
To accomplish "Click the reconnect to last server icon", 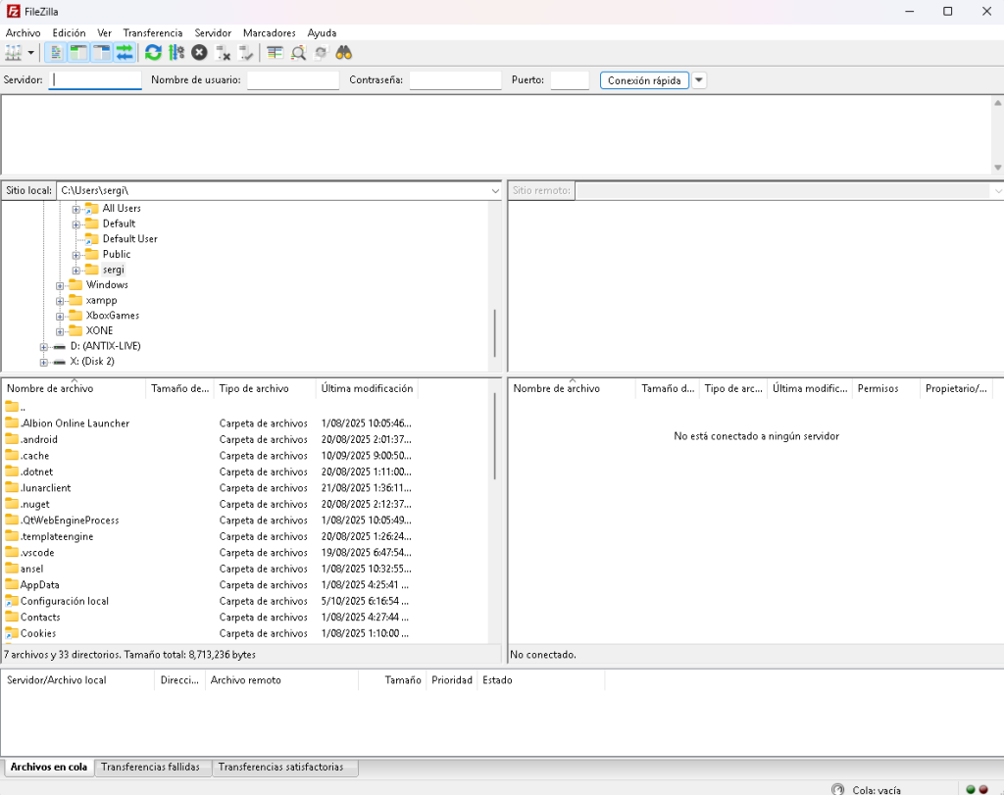I will (246, 52).
